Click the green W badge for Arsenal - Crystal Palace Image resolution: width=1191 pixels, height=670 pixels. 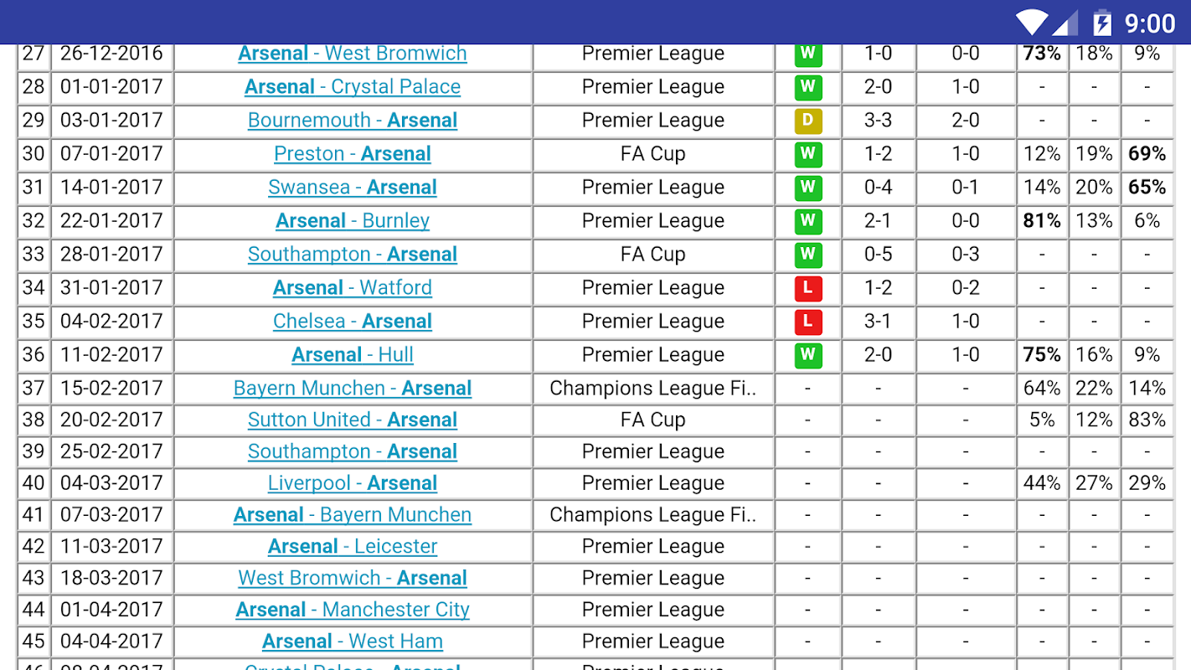tap(807, 87)
